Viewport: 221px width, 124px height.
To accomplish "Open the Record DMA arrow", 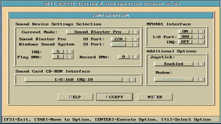I will 136,57.
